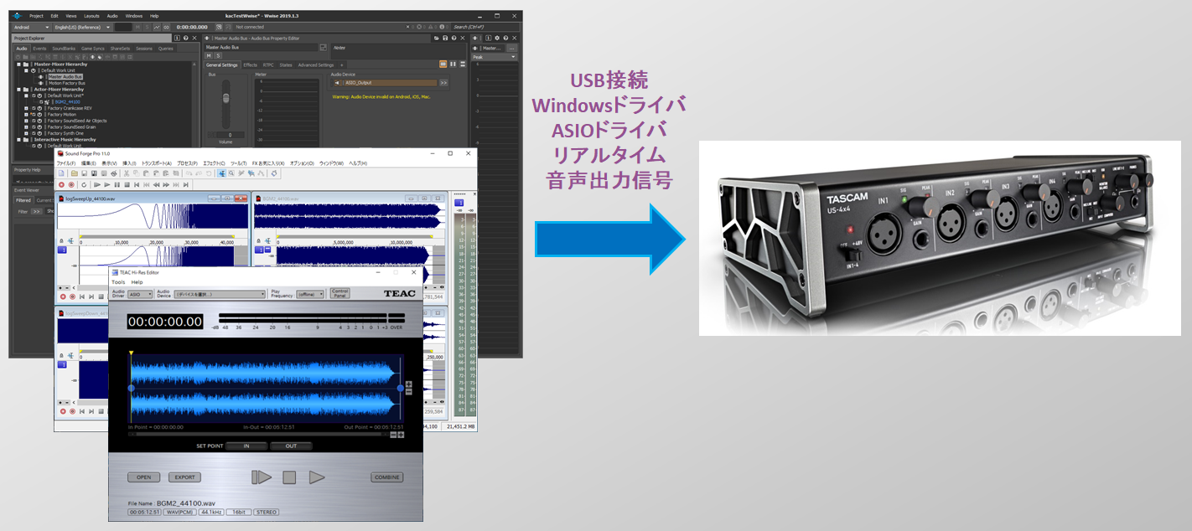Expand Factory SoundSeed Grain work unit
The image size is (1192, 531).
click(x=26, y=127)
